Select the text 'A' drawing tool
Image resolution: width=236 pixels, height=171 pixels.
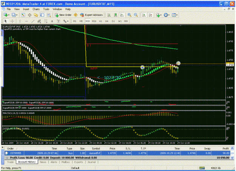52,21
